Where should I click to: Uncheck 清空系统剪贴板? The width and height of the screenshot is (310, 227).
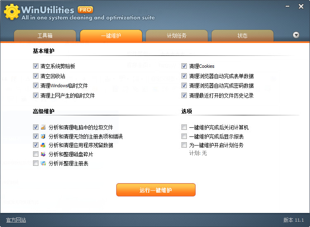pyautogui.click(x=36, y=66)
